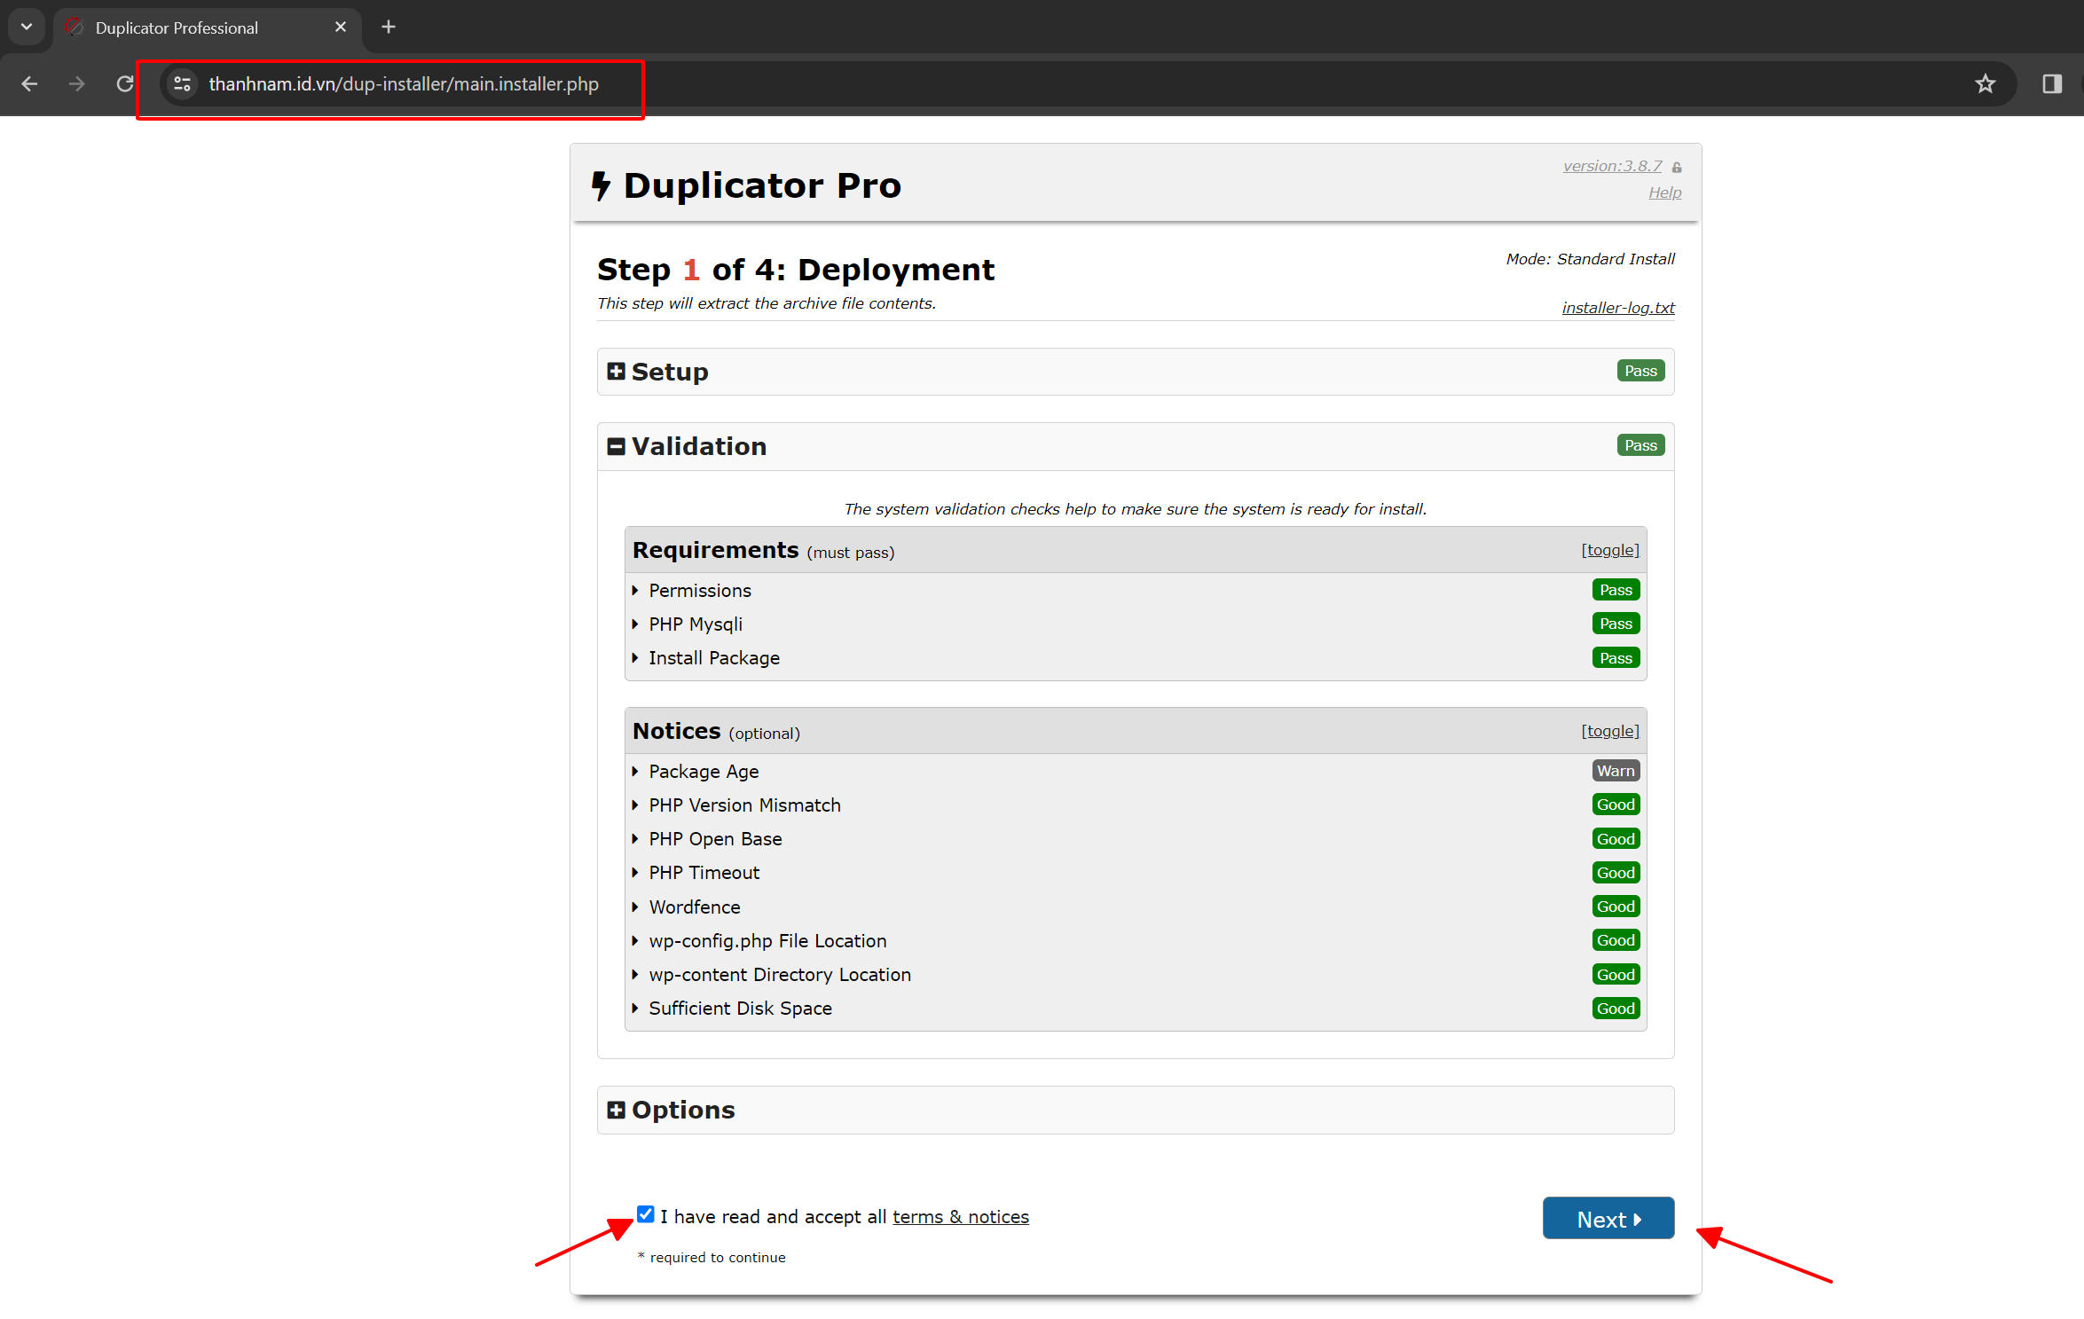View site information icon in address bar

(x=183, y=83)
